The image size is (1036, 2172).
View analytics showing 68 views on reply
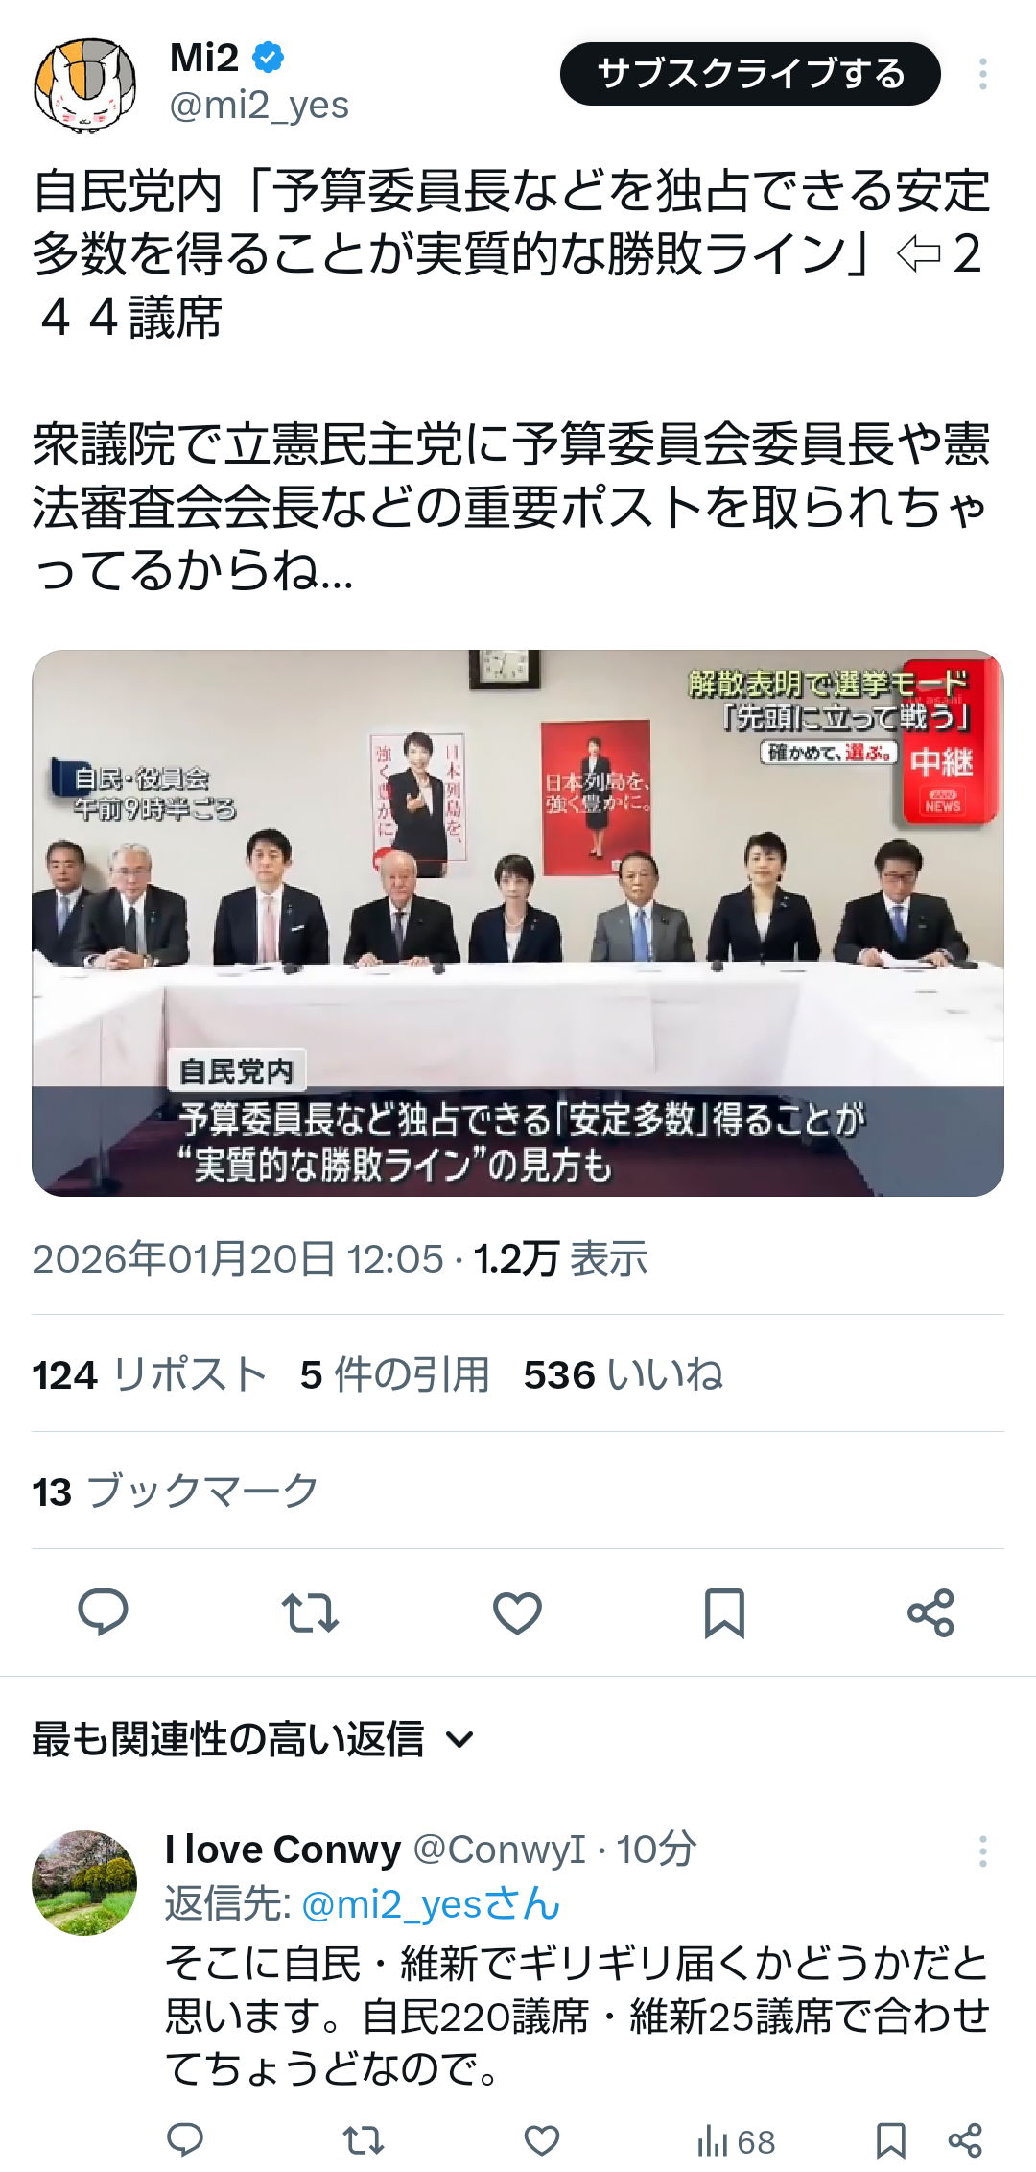click(x=736, y=2141)
